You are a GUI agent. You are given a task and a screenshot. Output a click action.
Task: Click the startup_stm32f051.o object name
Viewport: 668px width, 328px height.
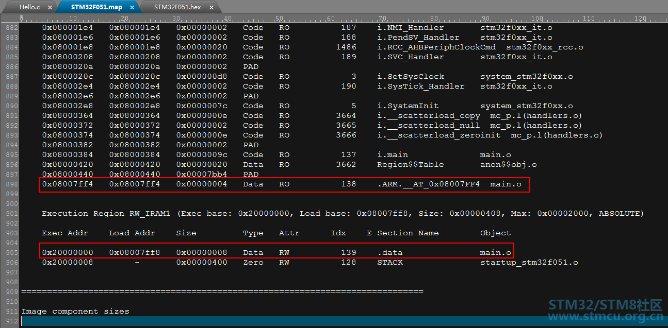[x=529, y=263]
